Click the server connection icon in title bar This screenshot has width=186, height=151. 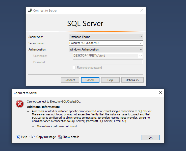pyautogui.click(x=30, y=10)
